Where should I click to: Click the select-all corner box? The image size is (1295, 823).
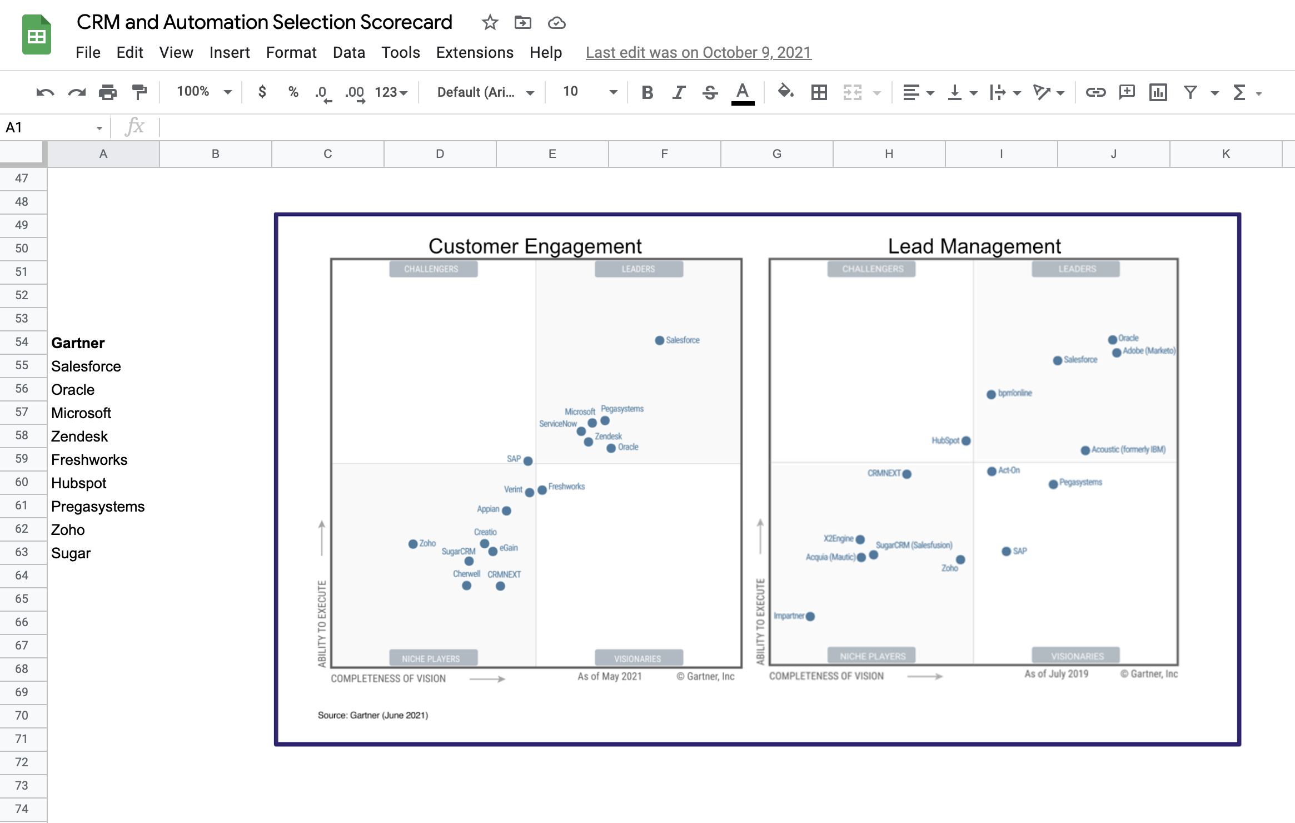click(x=22, y=154)
